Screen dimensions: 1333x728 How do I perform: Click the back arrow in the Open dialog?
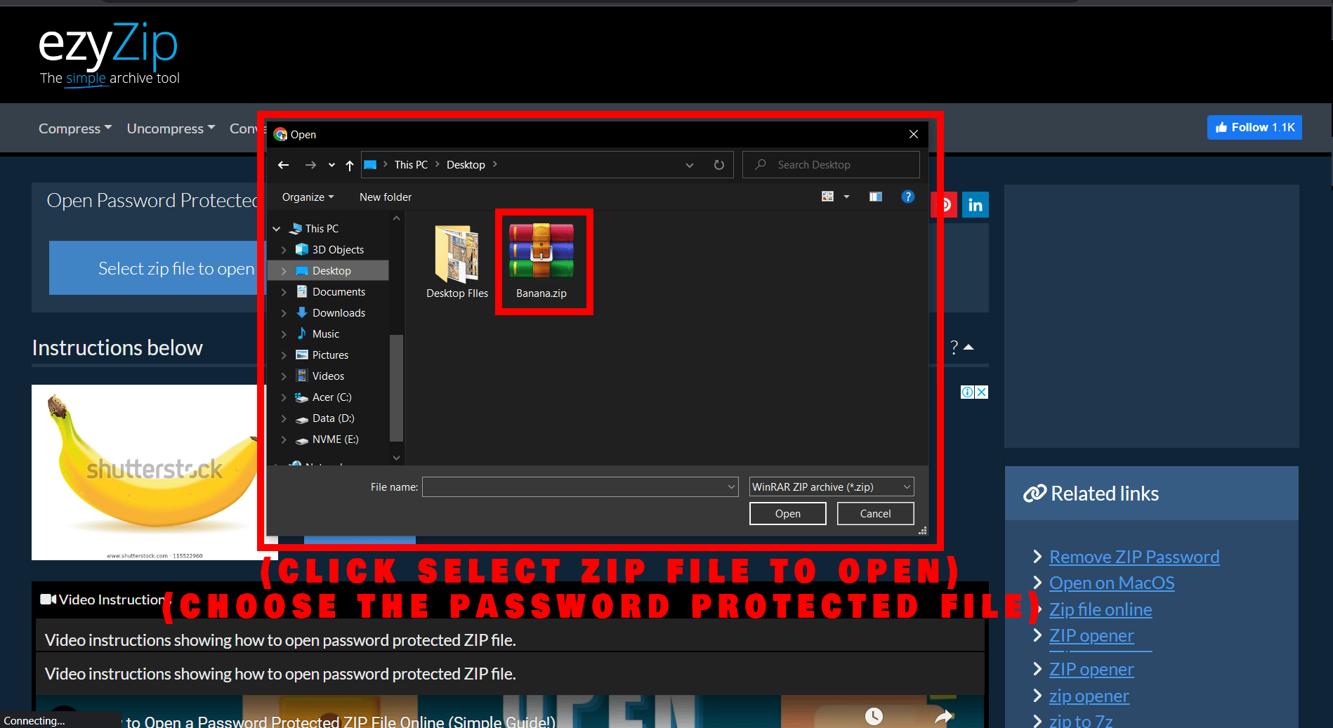(283, 164)
